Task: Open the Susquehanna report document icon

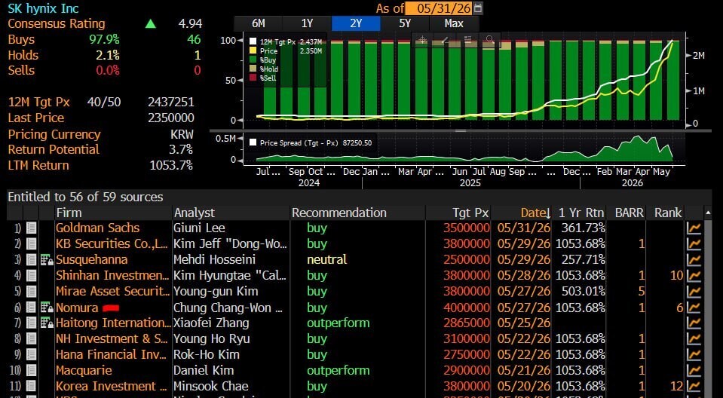Action: 31,259
